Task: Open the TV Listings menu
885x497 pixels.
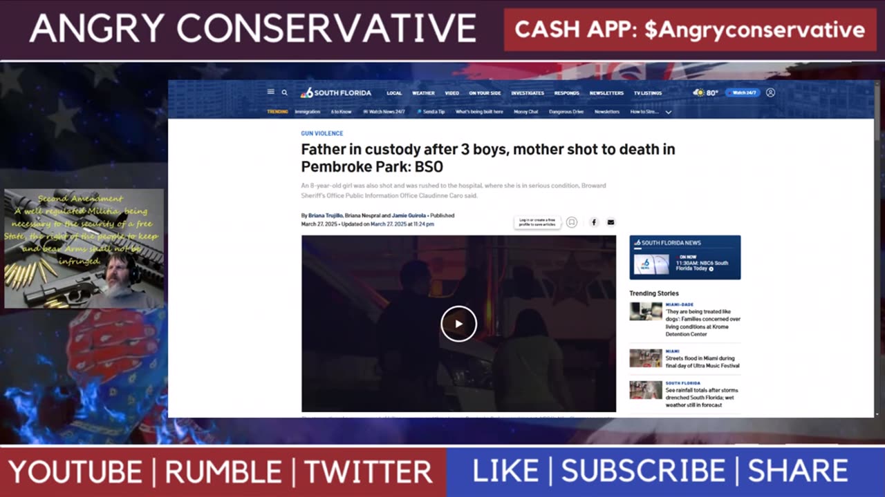Action: [x=648, y=92]
